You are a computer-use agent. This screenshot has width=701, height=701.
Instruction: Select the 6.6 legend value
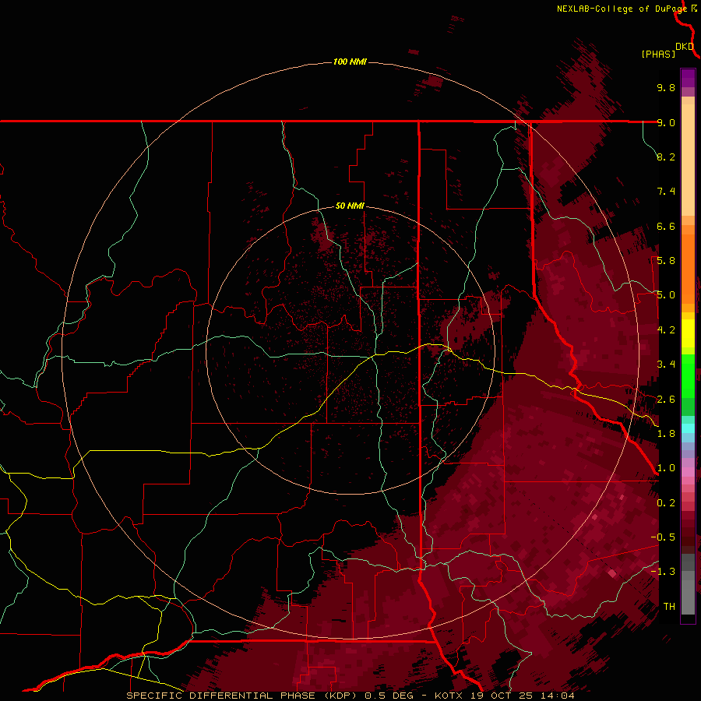(x=666, y=226)
